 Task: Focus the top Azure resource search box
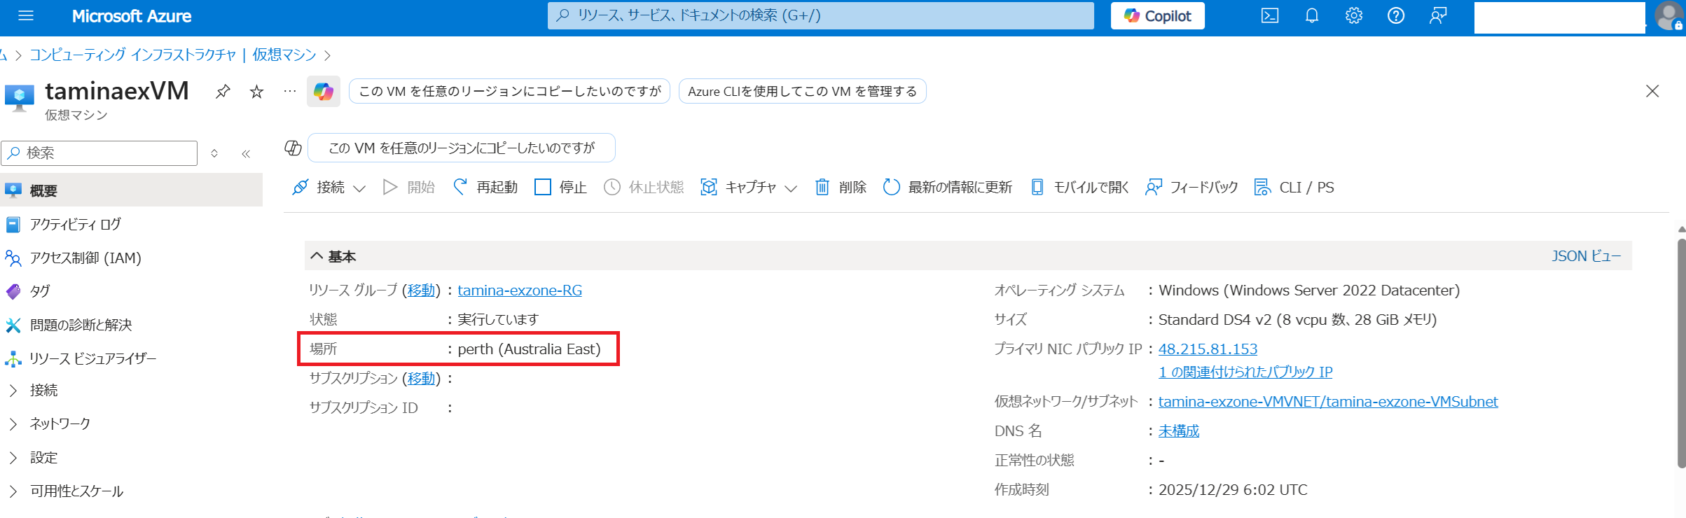coord(820,15)
